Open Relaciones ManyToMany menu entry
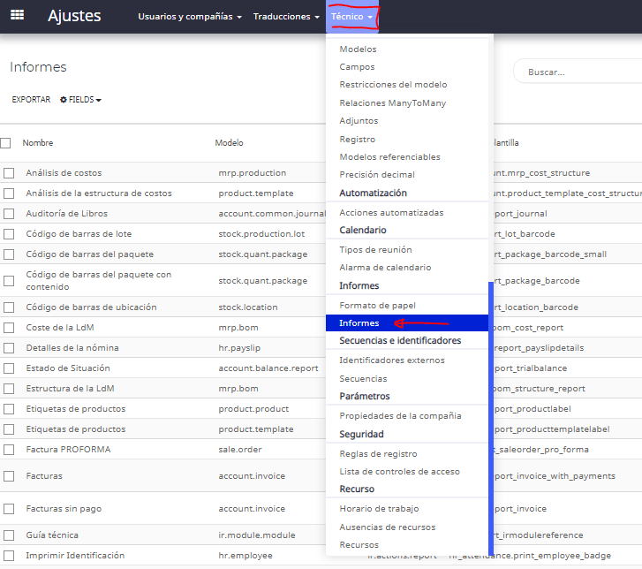The width and height of the screenshot is (642, 569). [x=393, y=102]
